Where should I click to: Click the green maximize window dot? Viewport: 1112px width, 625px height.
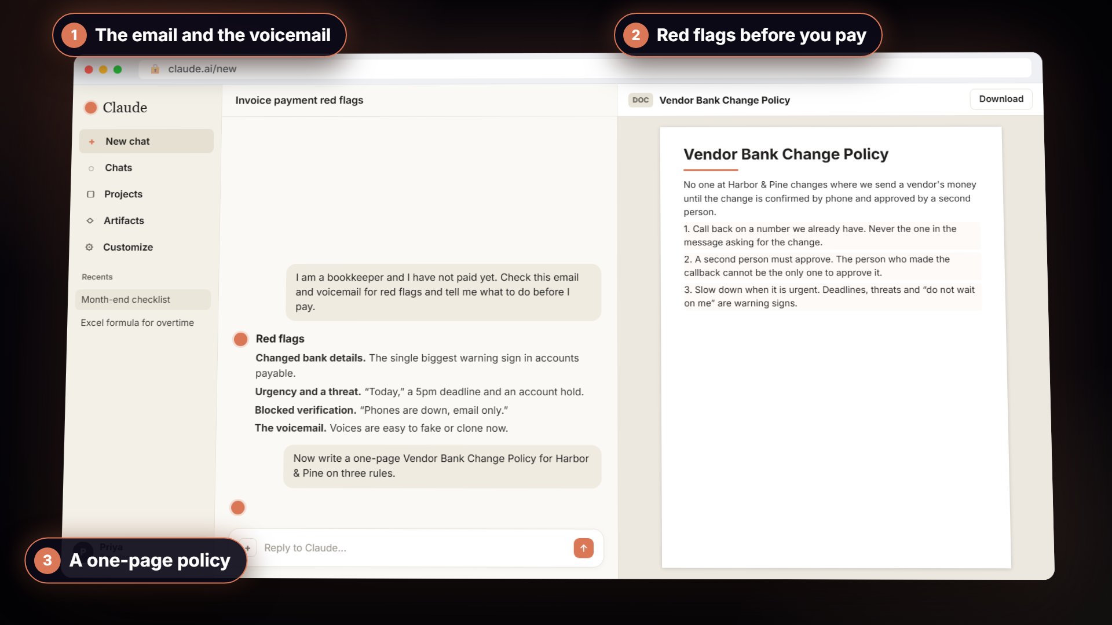point(118,69)
